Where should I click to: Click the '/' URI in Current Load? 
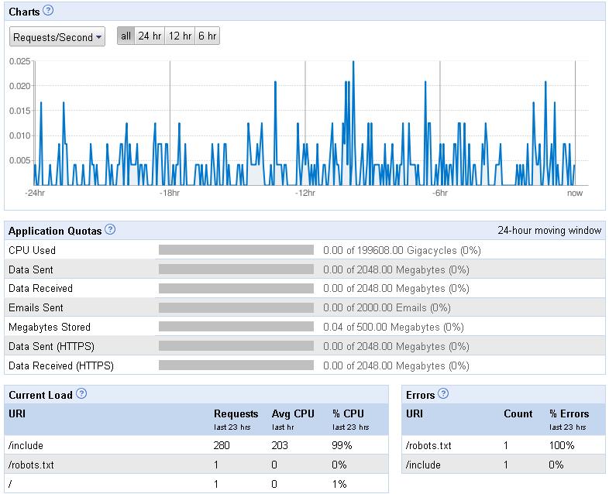pos(10,484)
